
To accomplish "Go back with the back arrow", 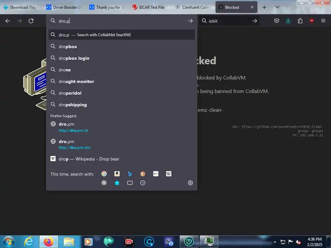I will (8, 21).
